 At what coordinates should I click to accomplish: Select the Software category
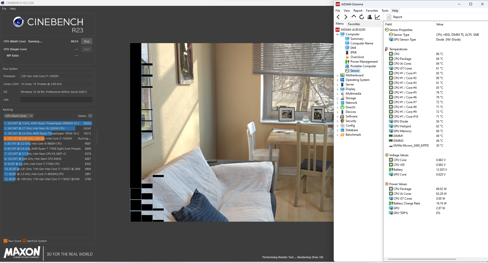coord(351,116)
